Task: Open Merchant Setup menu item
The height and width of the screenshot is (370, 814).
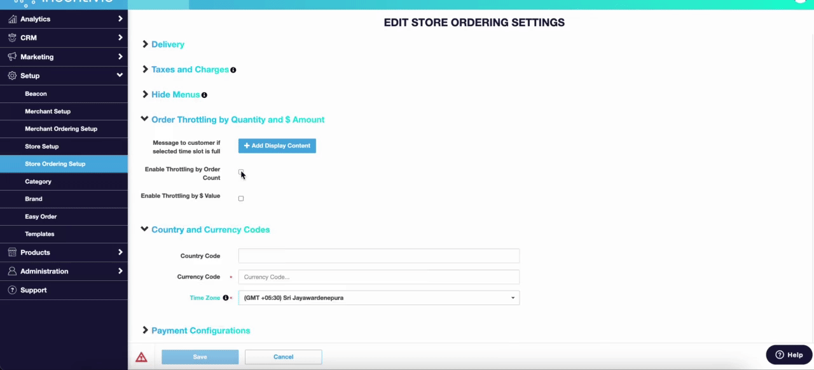Action: click(x=48, y=111)
